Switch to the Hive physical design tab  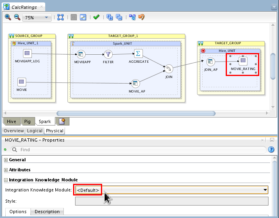click(11, 121)
